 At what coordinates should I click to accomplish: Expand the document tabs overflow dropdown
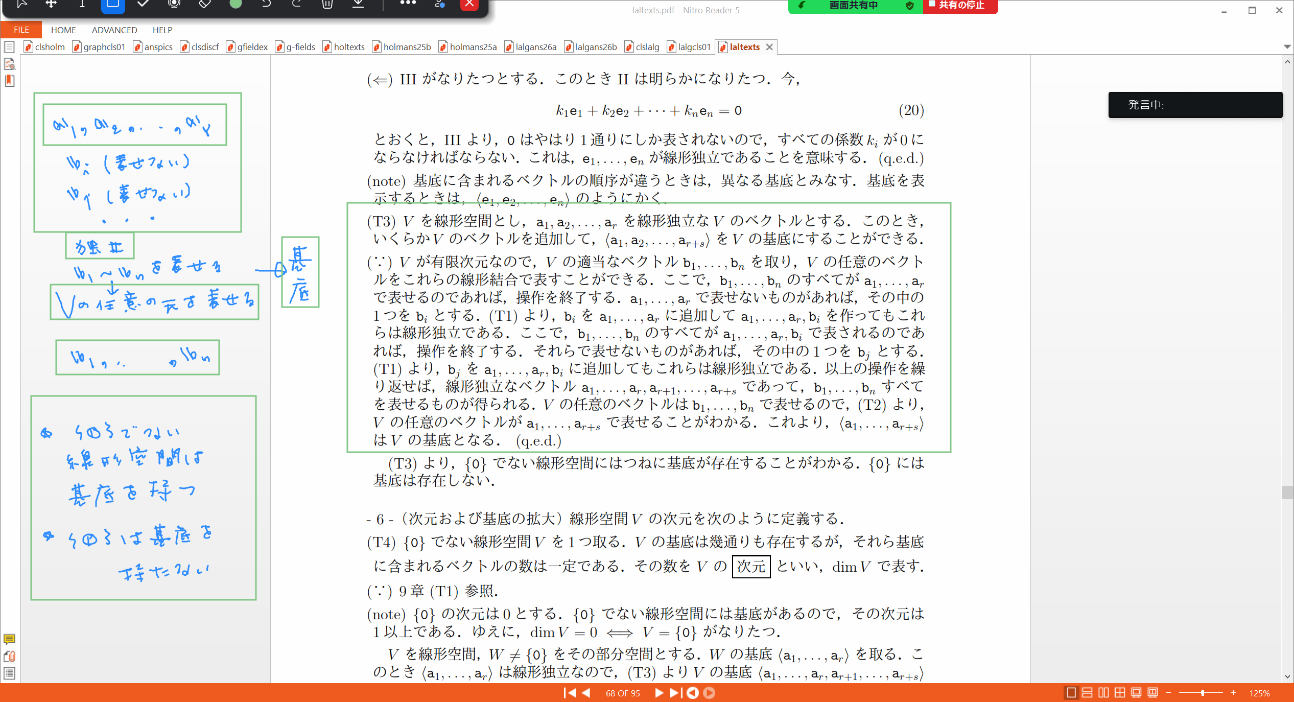coord(1287,46)
